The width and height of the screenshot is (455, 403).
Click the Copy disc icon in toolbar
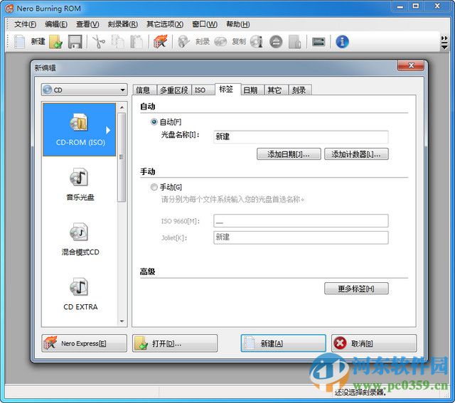(220, 42)
